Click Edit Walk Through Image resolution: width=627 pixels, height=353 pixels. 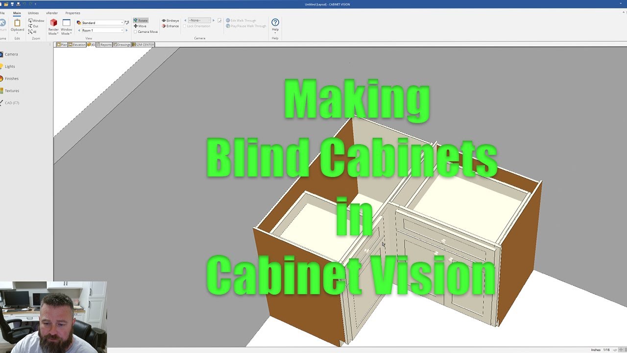tap(241, 21)
